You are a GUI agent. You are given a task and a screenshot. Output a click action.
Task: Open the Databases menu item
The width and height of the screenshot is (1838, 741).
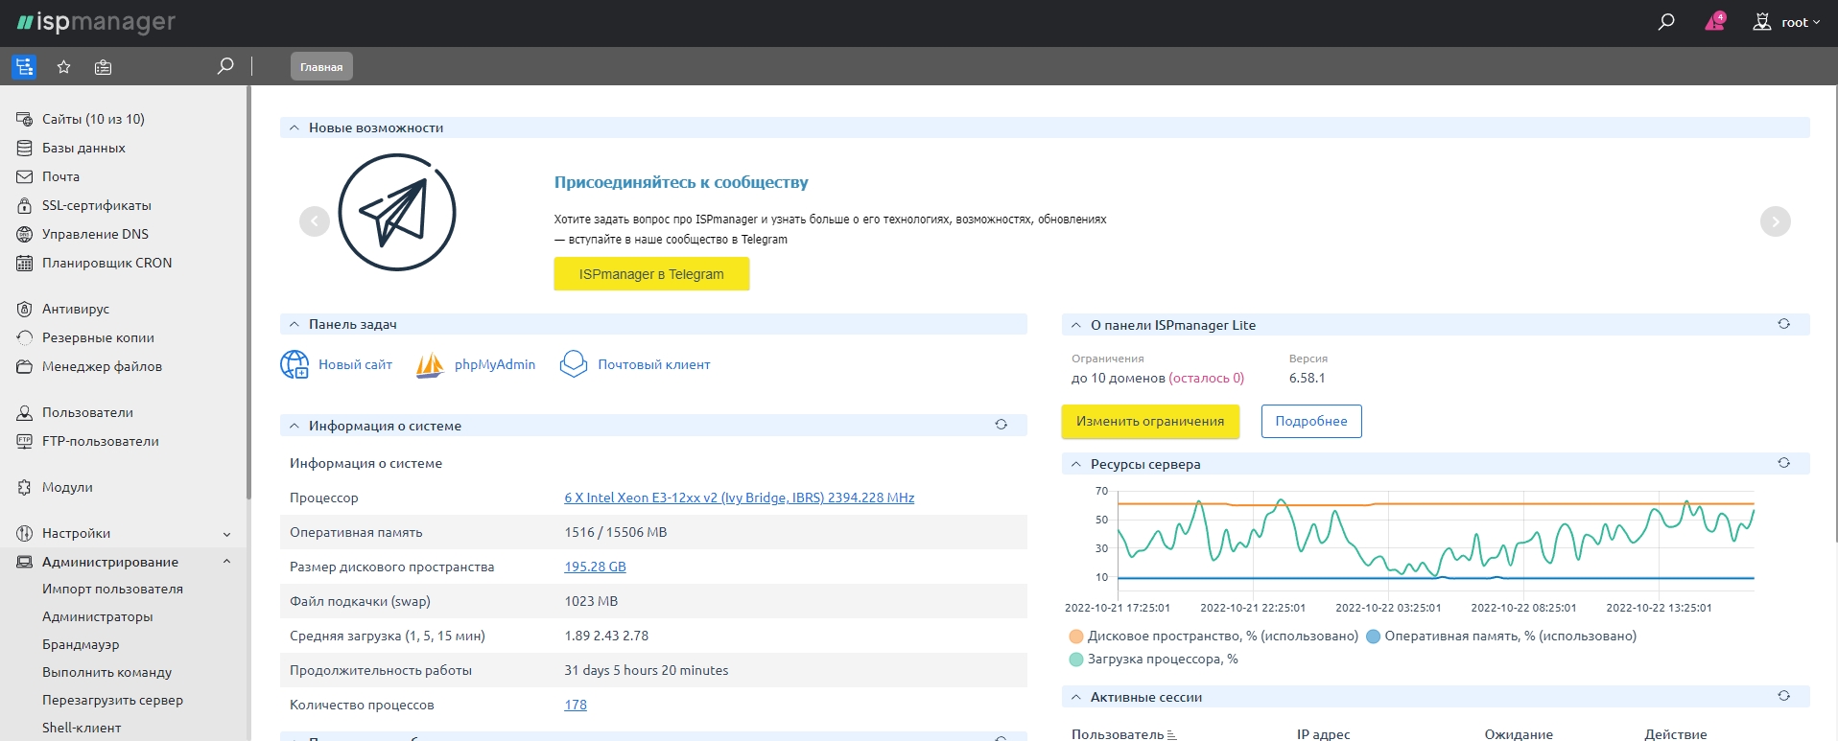[x=83, y=149]
